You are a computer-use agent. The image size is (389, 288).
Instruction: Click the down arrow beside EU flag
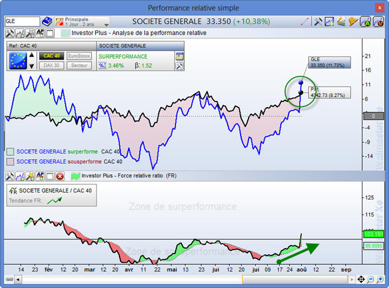tap(31, 66)
